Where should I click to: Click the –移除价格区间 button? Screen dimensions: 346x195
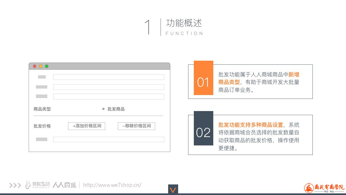[136, 126]
